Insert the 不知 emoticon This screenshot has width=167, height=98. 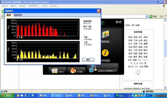tap(140, 44)
